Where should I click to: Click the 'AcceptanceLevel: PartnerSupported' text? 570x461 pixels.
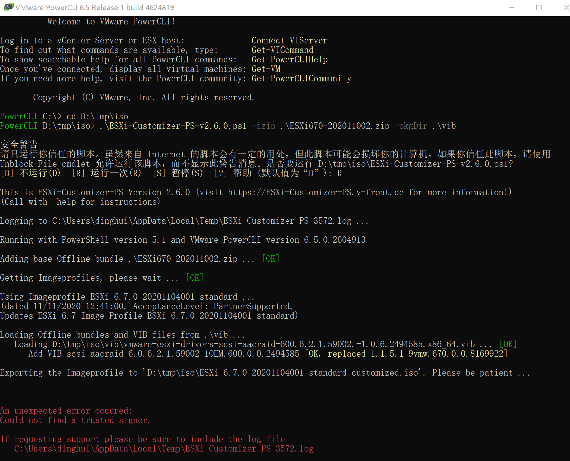point(212,306)
